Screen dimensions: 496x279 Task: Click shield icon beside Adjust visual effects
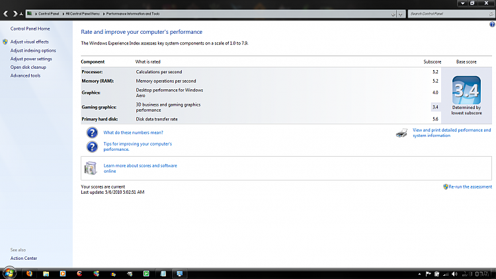5,42
